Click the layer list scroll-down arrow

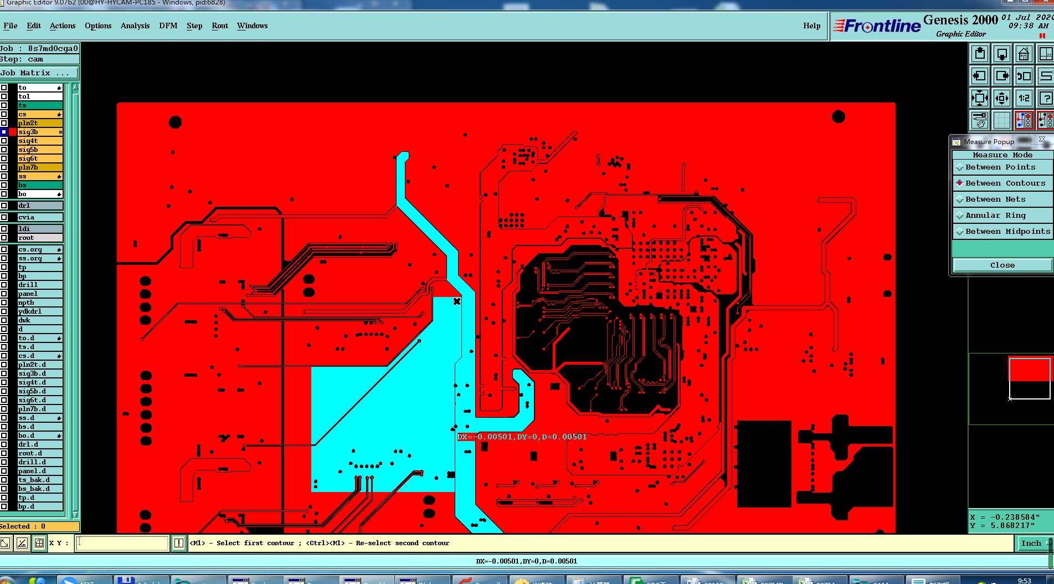coord(75,515)
